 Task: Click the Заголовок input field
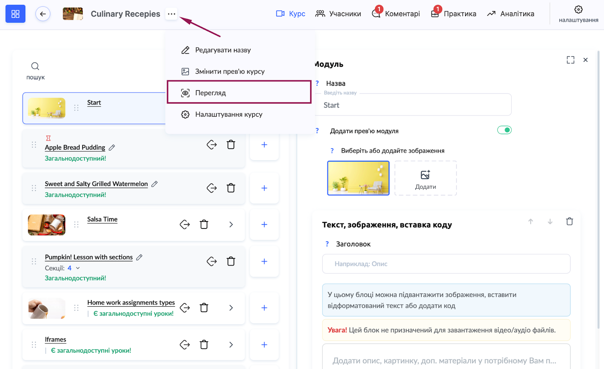tap(446, 264)
